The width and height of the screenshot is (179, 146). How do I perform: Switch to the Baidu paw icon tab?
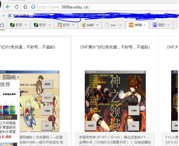coord(159,25)
